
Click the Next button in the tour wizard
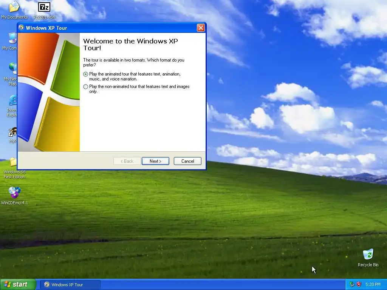point(155,161)
